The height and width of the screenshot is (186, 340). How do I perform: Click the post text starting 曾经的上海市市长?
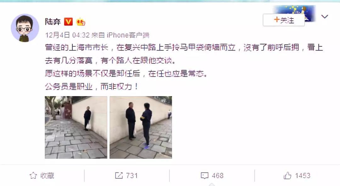click(184, 67)
